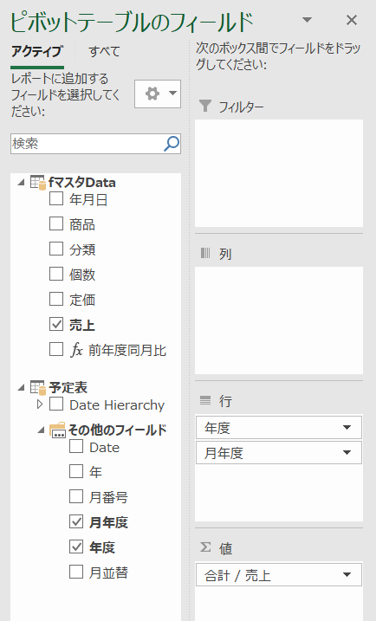The width and height of the screenshot is (376, 621).
Task: Open the 合計 / 売上 value dropdown
Action: pos(347,574)
